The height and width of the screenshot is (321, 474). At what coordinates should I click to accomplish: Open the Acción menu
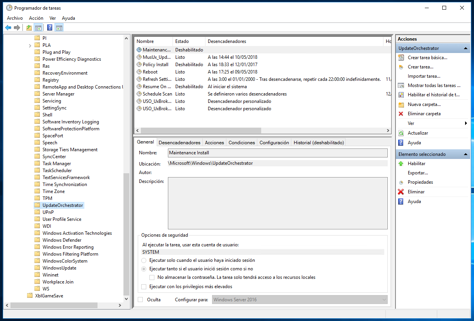(x=36, y=18)
